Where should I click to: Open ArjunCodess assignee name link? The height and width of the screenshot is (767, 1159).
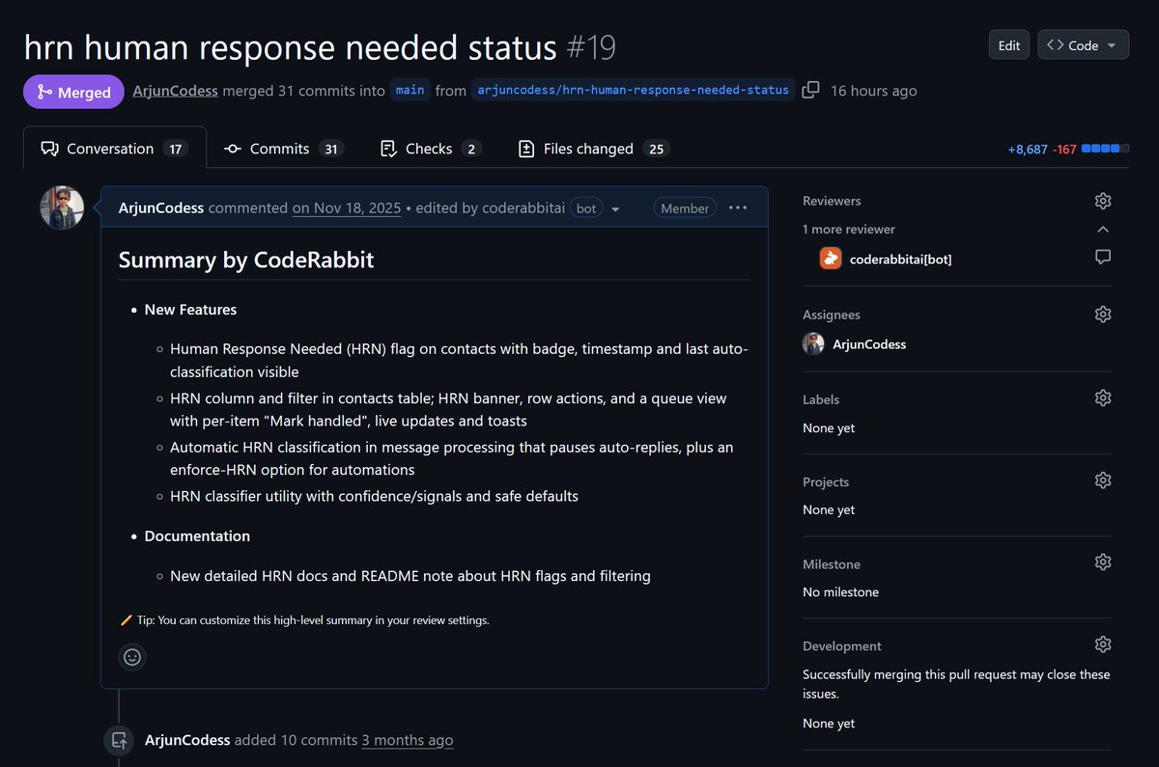point(869,343)
